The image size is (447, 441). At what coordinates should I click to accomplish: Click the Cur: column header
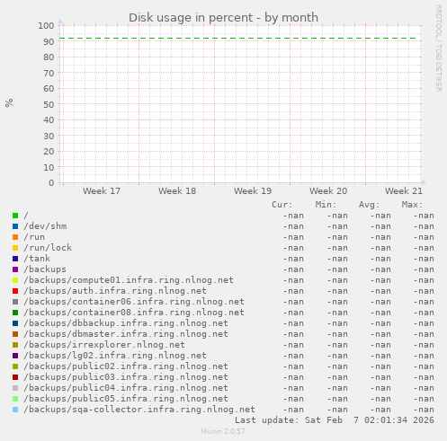tap(282, 205)
